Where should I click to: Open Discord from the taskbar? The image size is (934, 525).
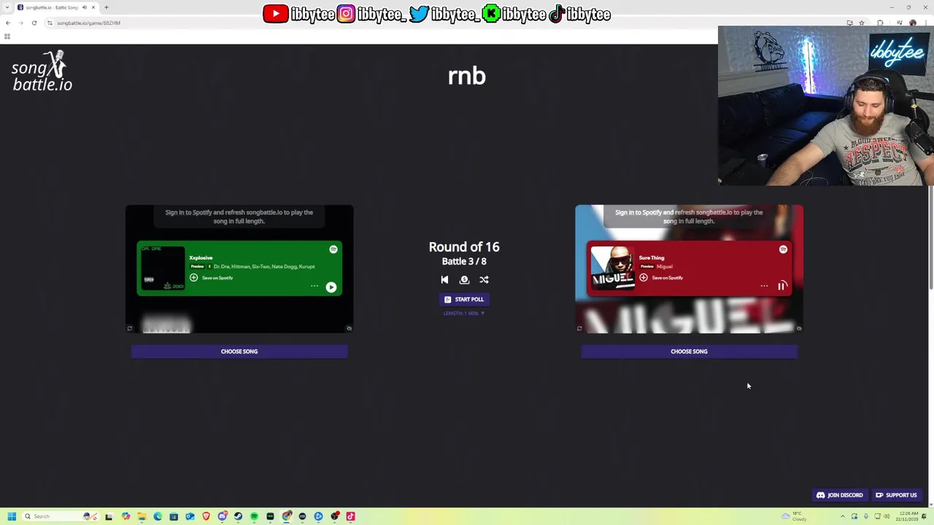tap(222, 516)
